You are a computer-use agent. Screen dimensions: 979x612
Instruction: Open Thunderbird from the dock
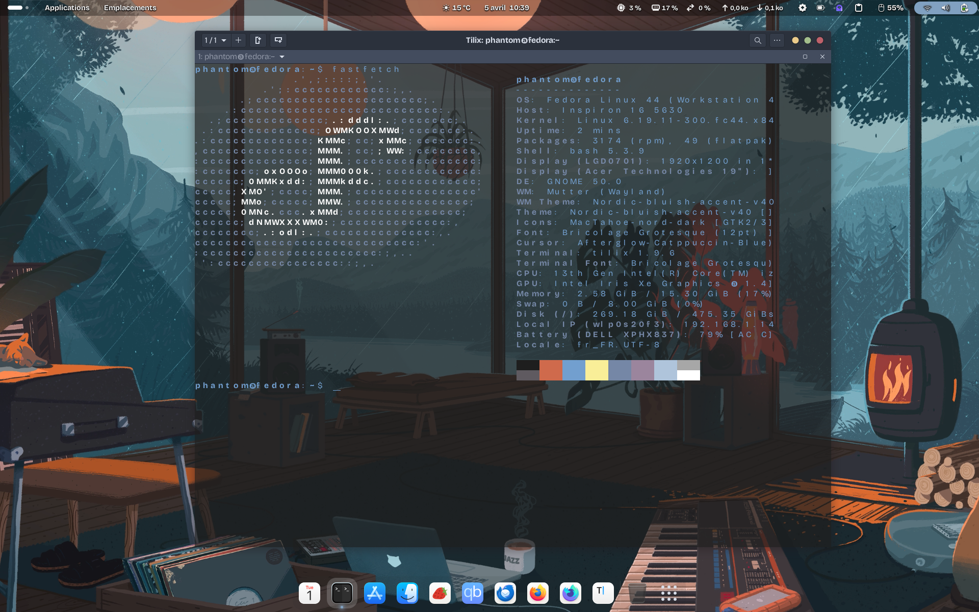coord(505,593)
